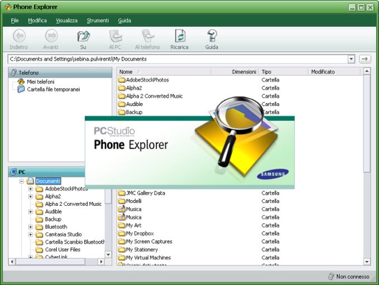The image size is (379, 285).
Task: Sort by the Nome column header
Action: coord(164,71)
